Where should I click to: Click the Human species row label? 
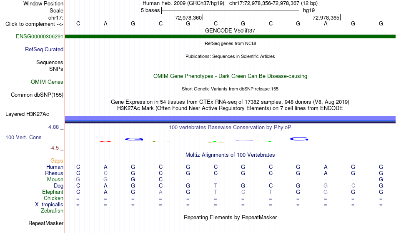(x=55, y=167)
